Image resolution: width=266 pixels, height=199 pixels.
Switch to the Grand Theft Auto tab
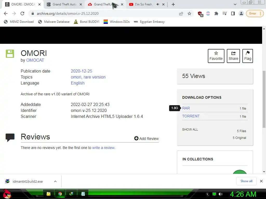pos(64,4)
